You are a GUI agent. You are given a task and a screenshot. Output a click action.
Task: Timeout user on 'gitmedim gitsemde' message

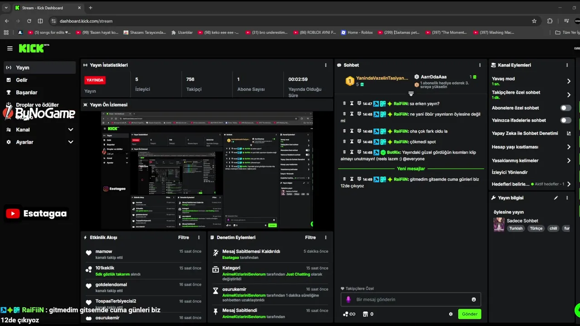click(352, 179)
